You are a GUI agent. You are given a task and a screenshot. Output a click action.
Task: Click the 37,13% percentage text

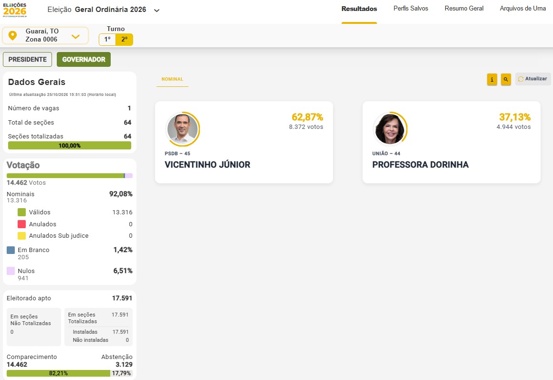514,117
